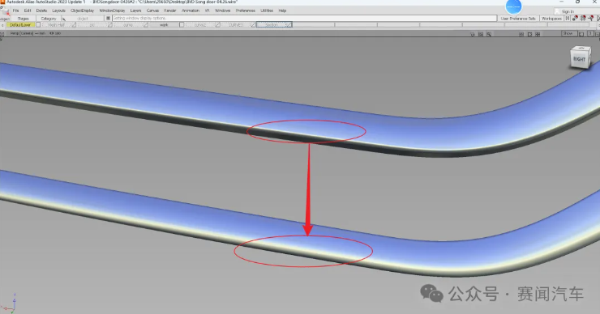Viewport: 600px width, 314px height.
Task: Open the Utilities menu
Action: coord(267,11)
